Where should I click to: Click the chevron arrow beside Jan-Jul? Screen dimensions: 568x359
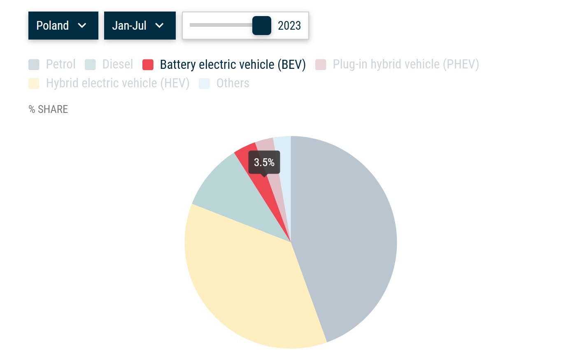click(160, 26)
